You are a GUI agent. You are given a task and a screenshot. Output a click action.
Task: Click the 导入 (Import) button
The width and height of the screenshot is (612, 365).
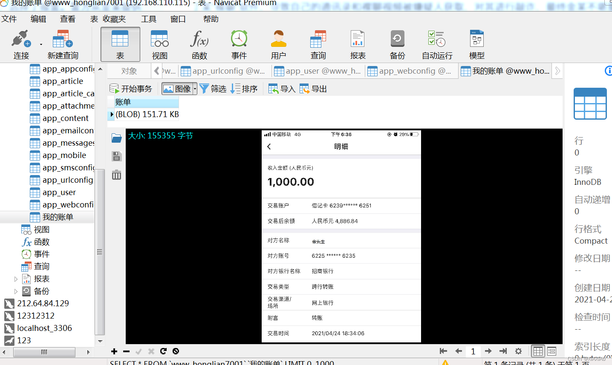[x=282, y=89]
